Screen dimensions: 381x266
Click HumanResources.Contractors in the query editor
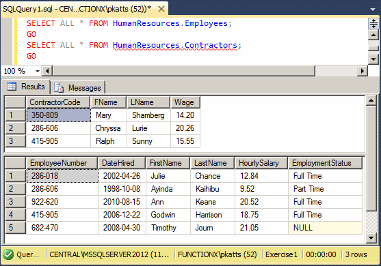point(175,45)
